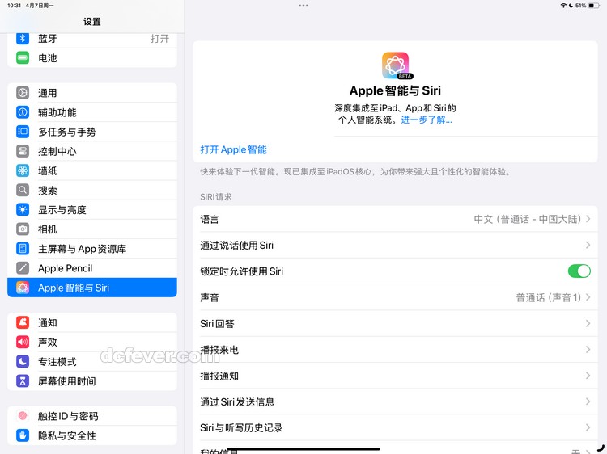Open 通知 settings
Image resolution: width=607 pixels, height=454 pixels.
pyautogui.click(x=92, y=322)
